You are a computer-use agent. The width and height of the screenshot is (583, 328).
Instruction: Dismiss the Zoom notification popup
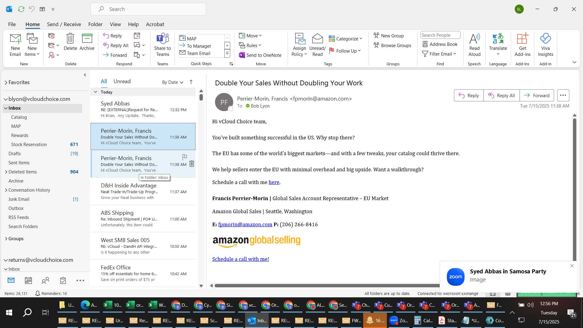[x=572, y=266]
